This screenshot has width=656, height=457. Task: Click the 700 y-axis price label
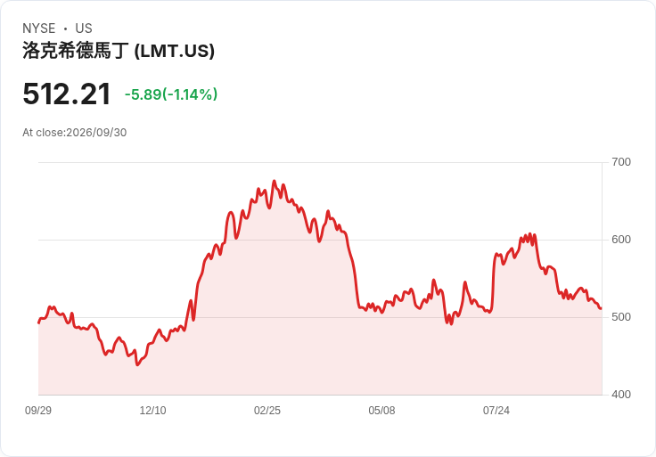pos(621,162)
